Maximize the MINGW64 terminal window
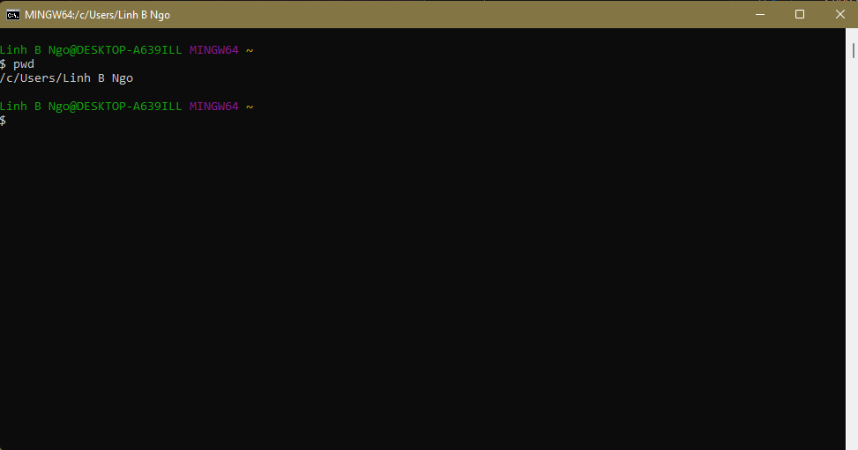 800,14
